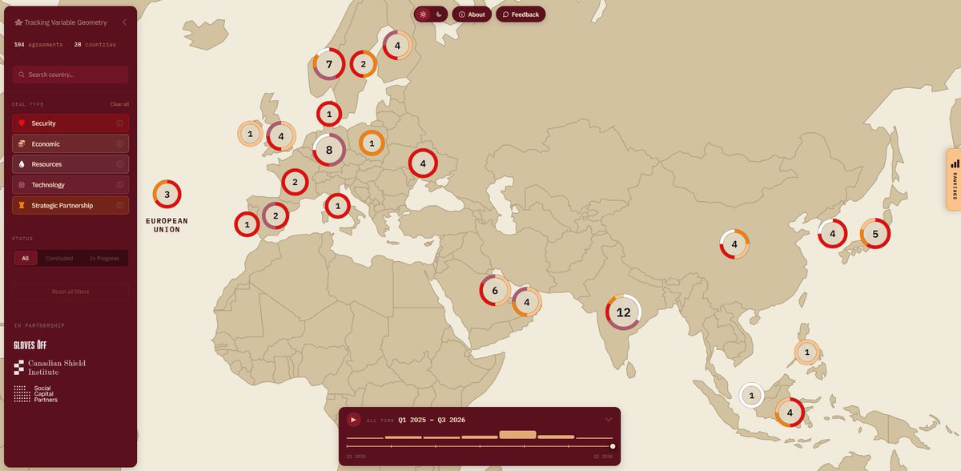Select the UAE marker showing 4
Viewport: 961px width, 471px height.
[x=526, y=303]
